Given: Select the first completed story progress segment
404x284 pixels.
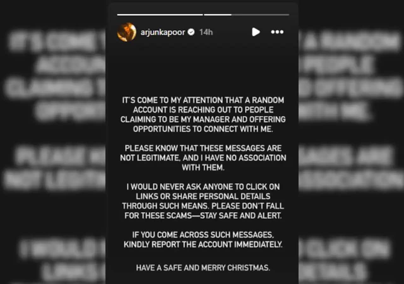Looking at the screenshot, I should (x=160, y=15).
